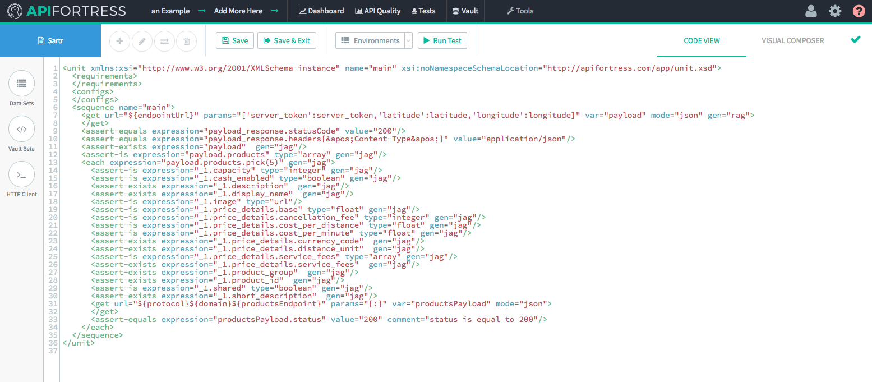872x382 pixels.
Task: Run the test with Run Test button
Action: pos(442,40)
